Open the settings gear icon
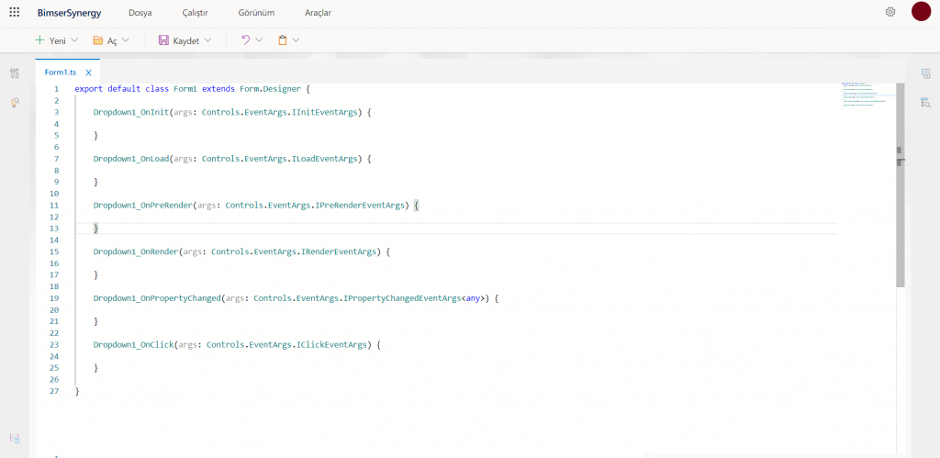 pos(890,12)
